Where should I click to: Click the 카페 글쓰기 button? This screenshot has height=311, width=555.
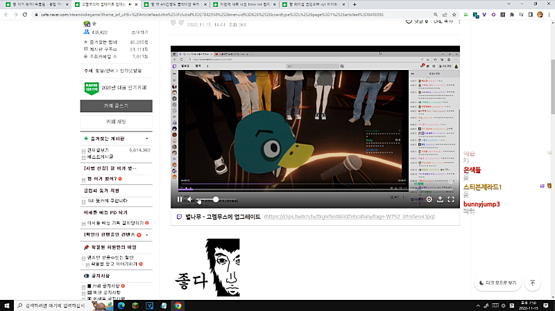coord(116,106)
